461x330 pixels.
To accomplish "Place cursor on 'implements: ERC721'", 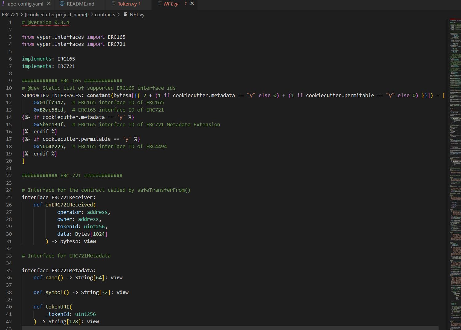I will pos(48,66).
